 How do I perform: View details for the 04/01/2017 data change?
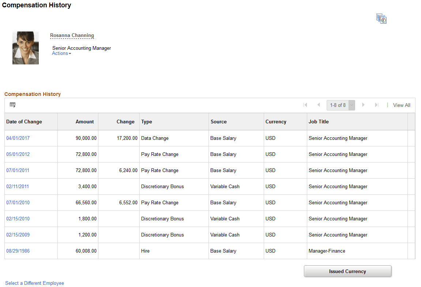[x=18, y=138]
